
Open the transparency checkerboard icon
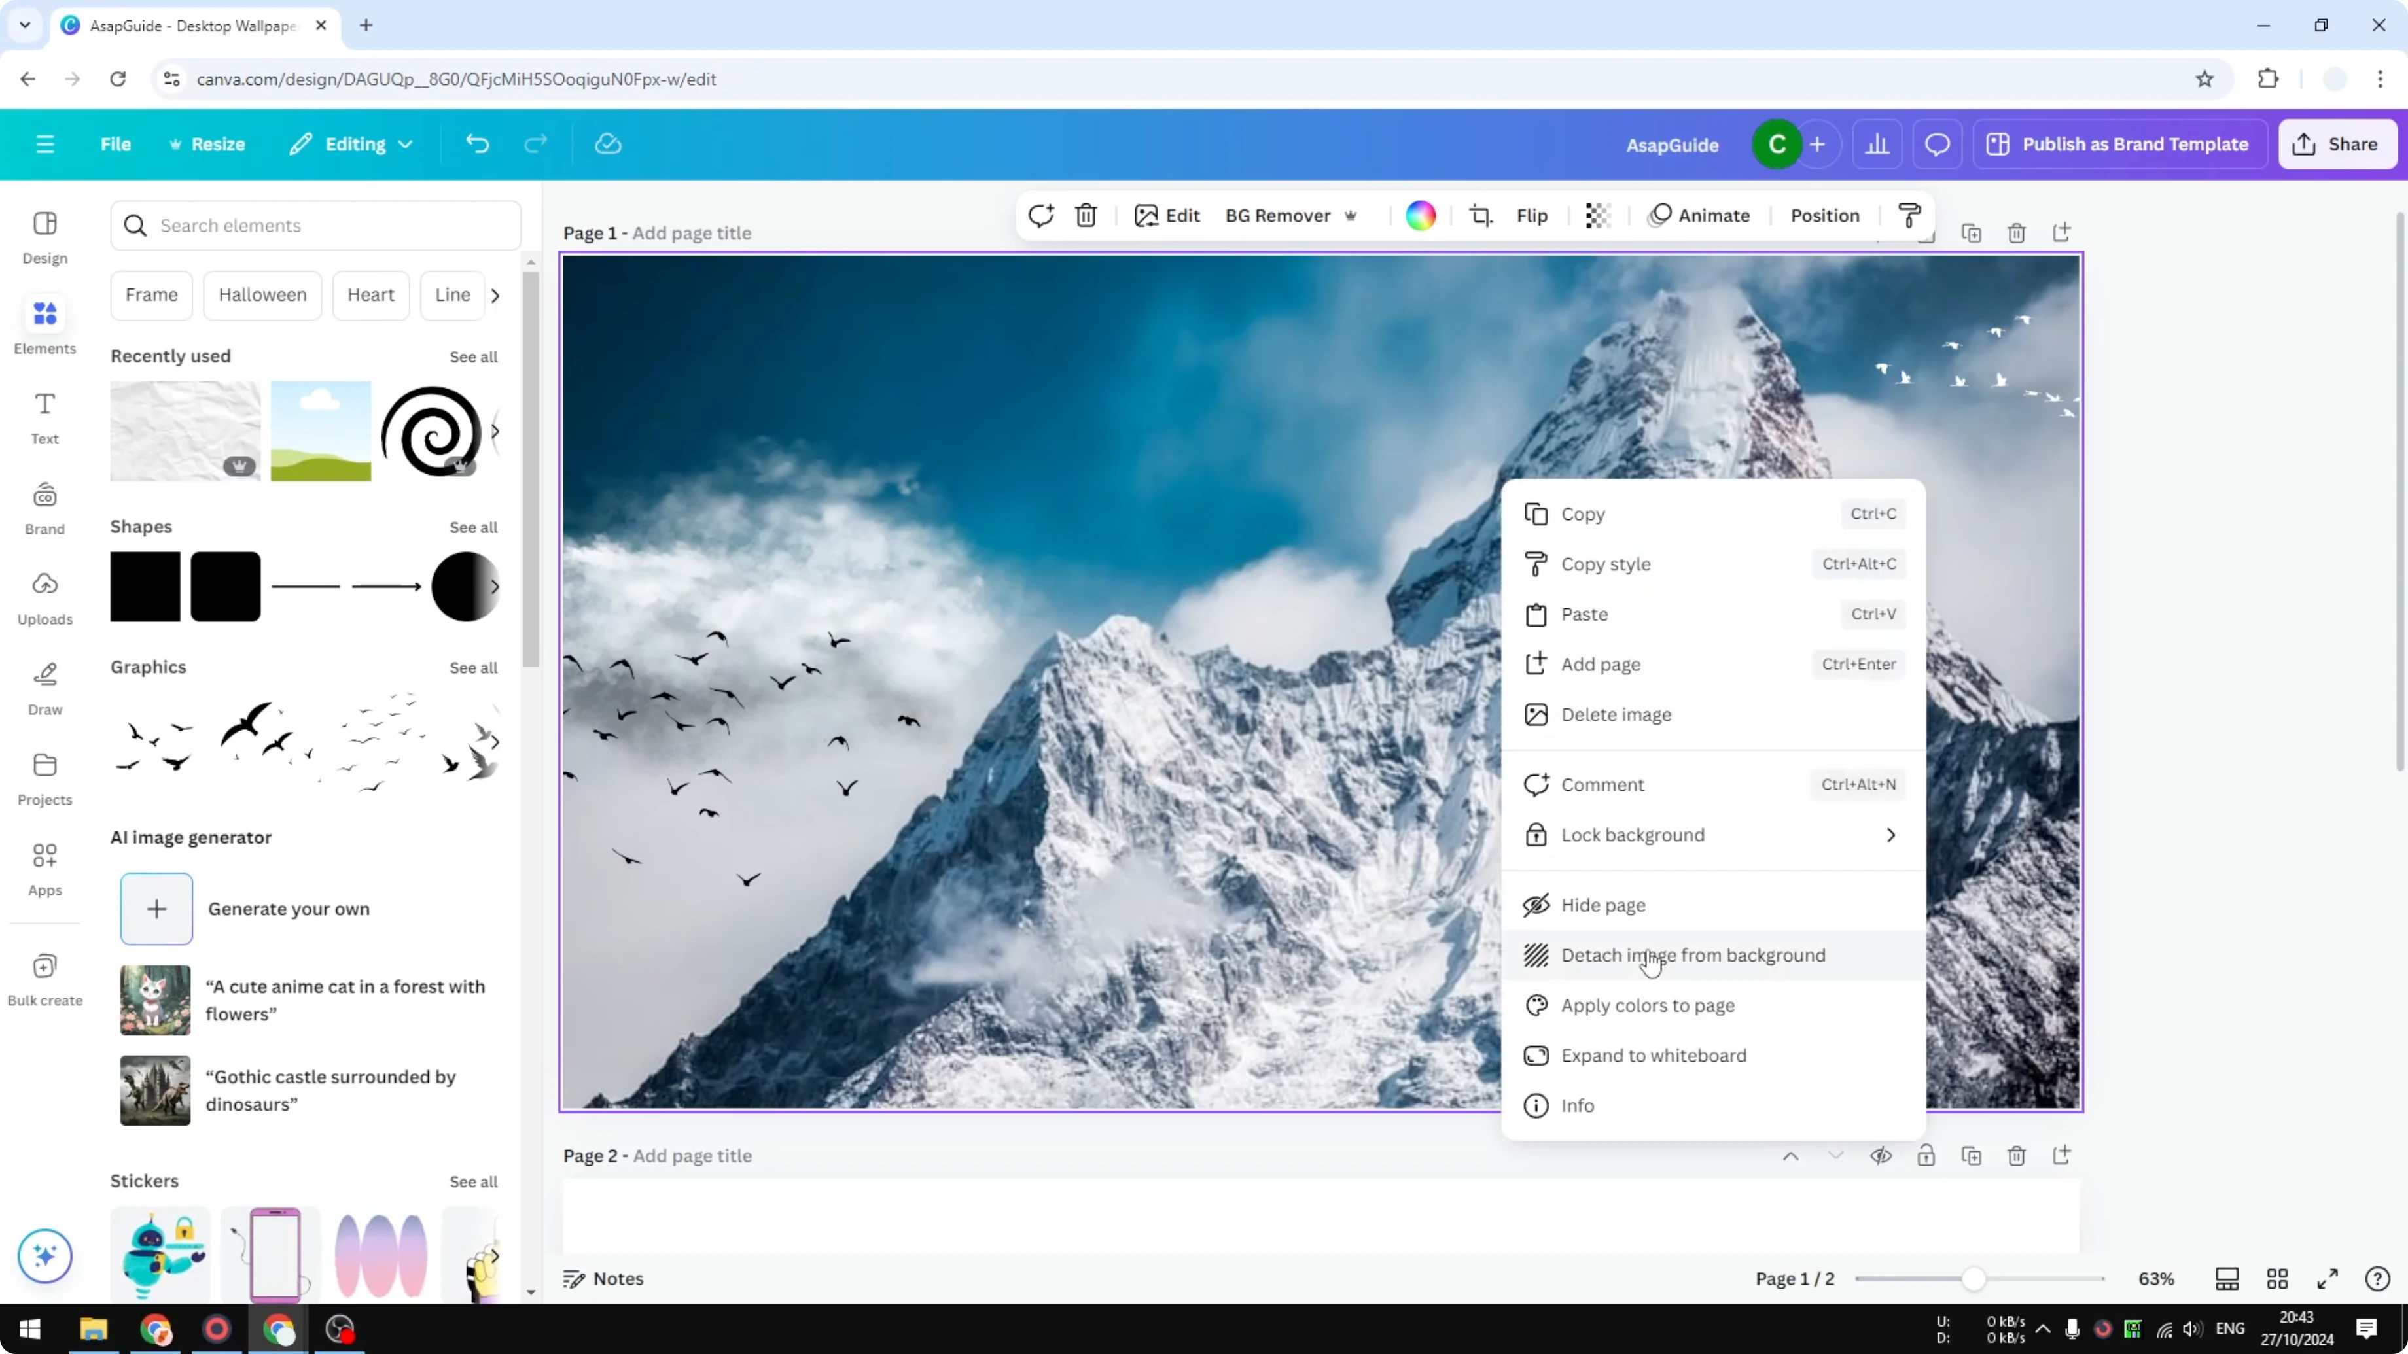pos(1597,216)
